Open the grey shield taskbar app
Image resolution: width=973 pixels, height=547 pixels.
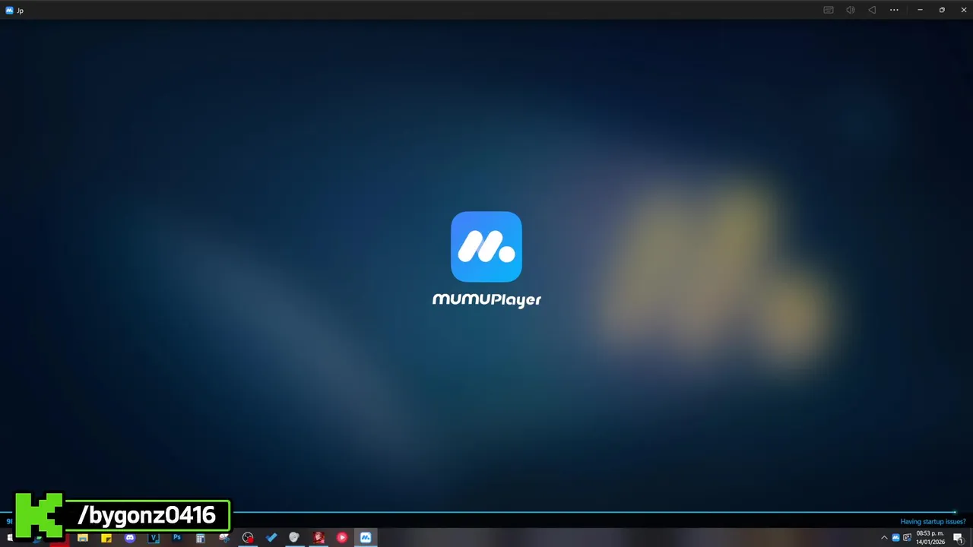click(294, 538)
